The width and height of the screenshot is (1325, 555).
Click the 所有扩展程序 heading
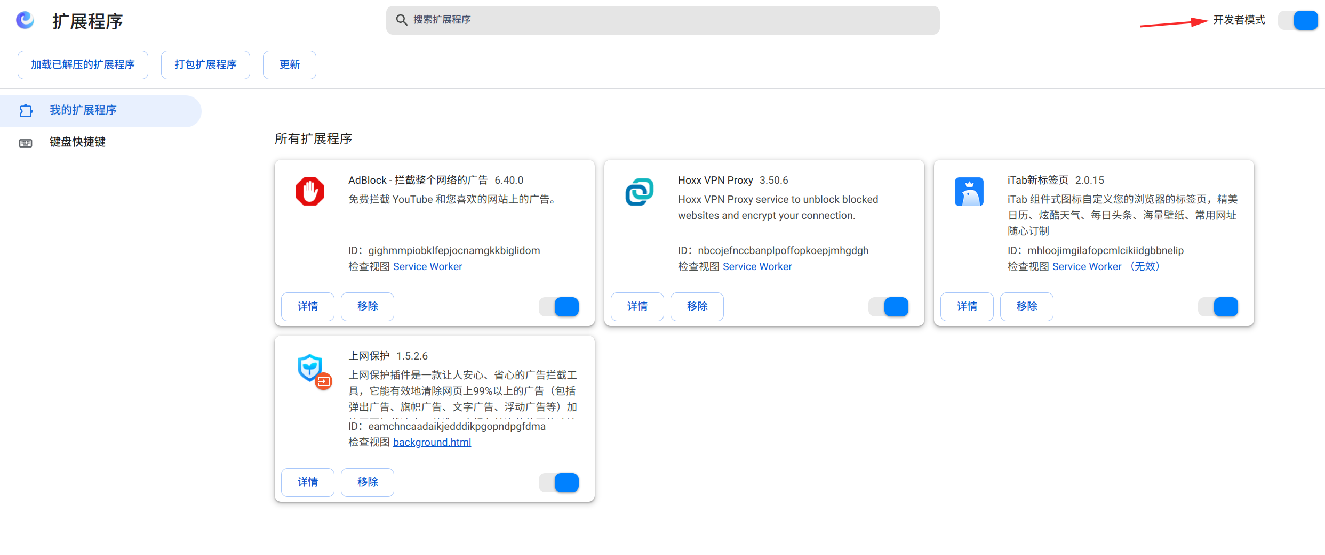(x=314, y=139)
